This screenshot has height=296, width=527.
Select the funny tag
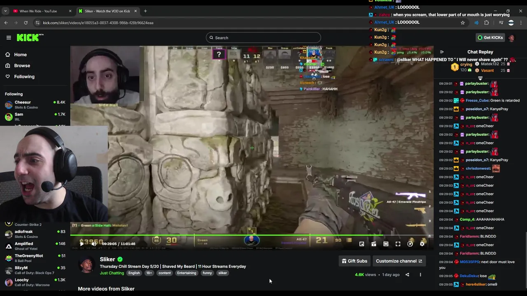click(207, 273)
